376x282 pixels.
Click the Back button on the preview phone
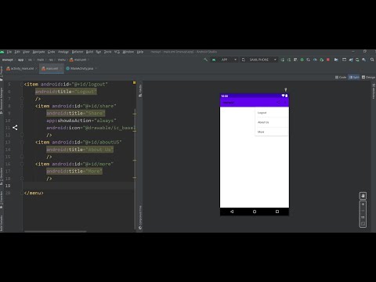pyautogui.click(x=232, y=211)
